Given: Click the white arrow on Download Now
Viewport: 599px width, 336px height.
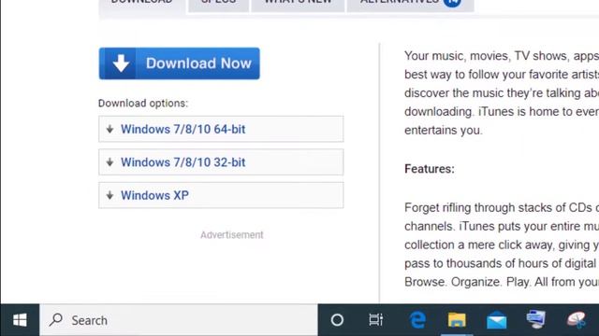Looking at the screenshot, I should [121, 63].
